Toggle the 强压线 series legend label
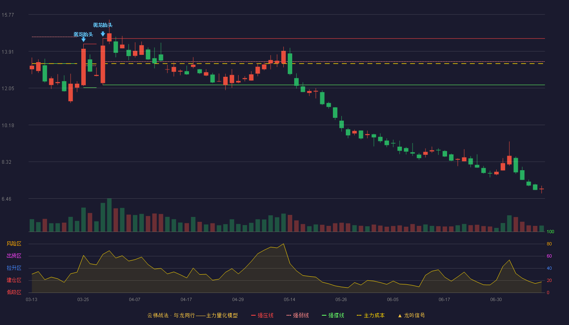This screenshot has width=569, height=325. pyautogui.click(x=265, y=316)
